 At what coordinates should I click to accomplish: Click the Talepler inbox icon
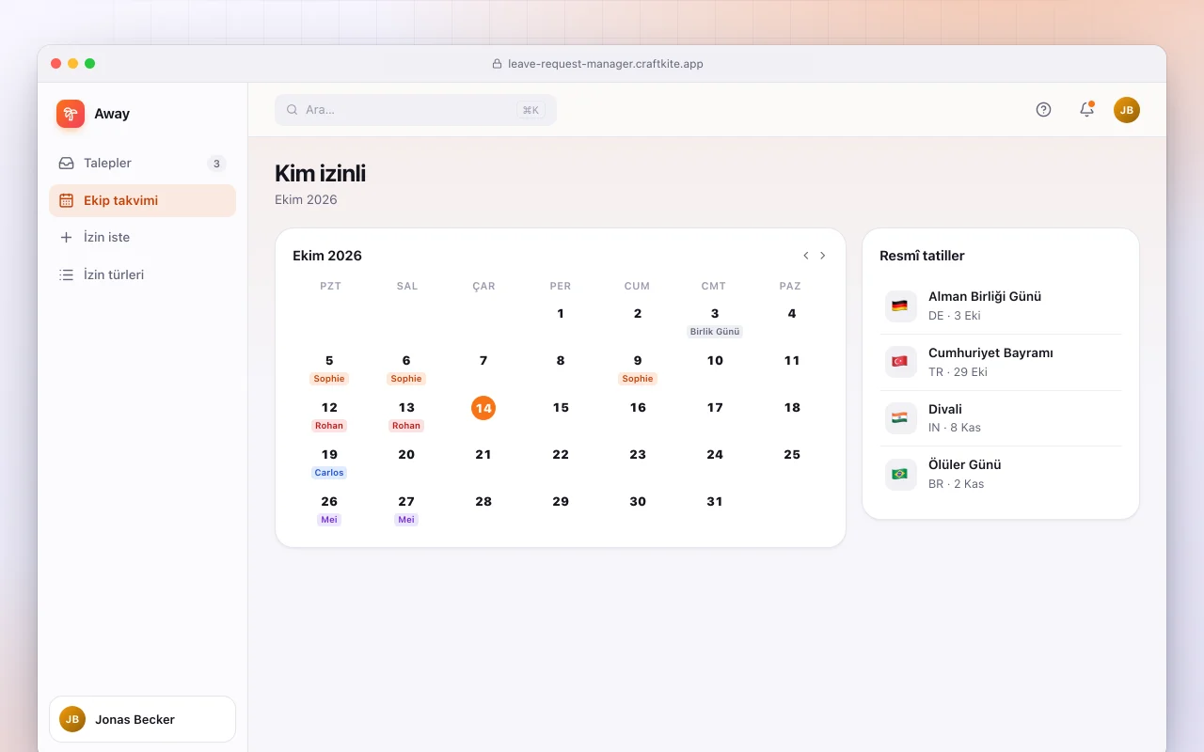66,164
